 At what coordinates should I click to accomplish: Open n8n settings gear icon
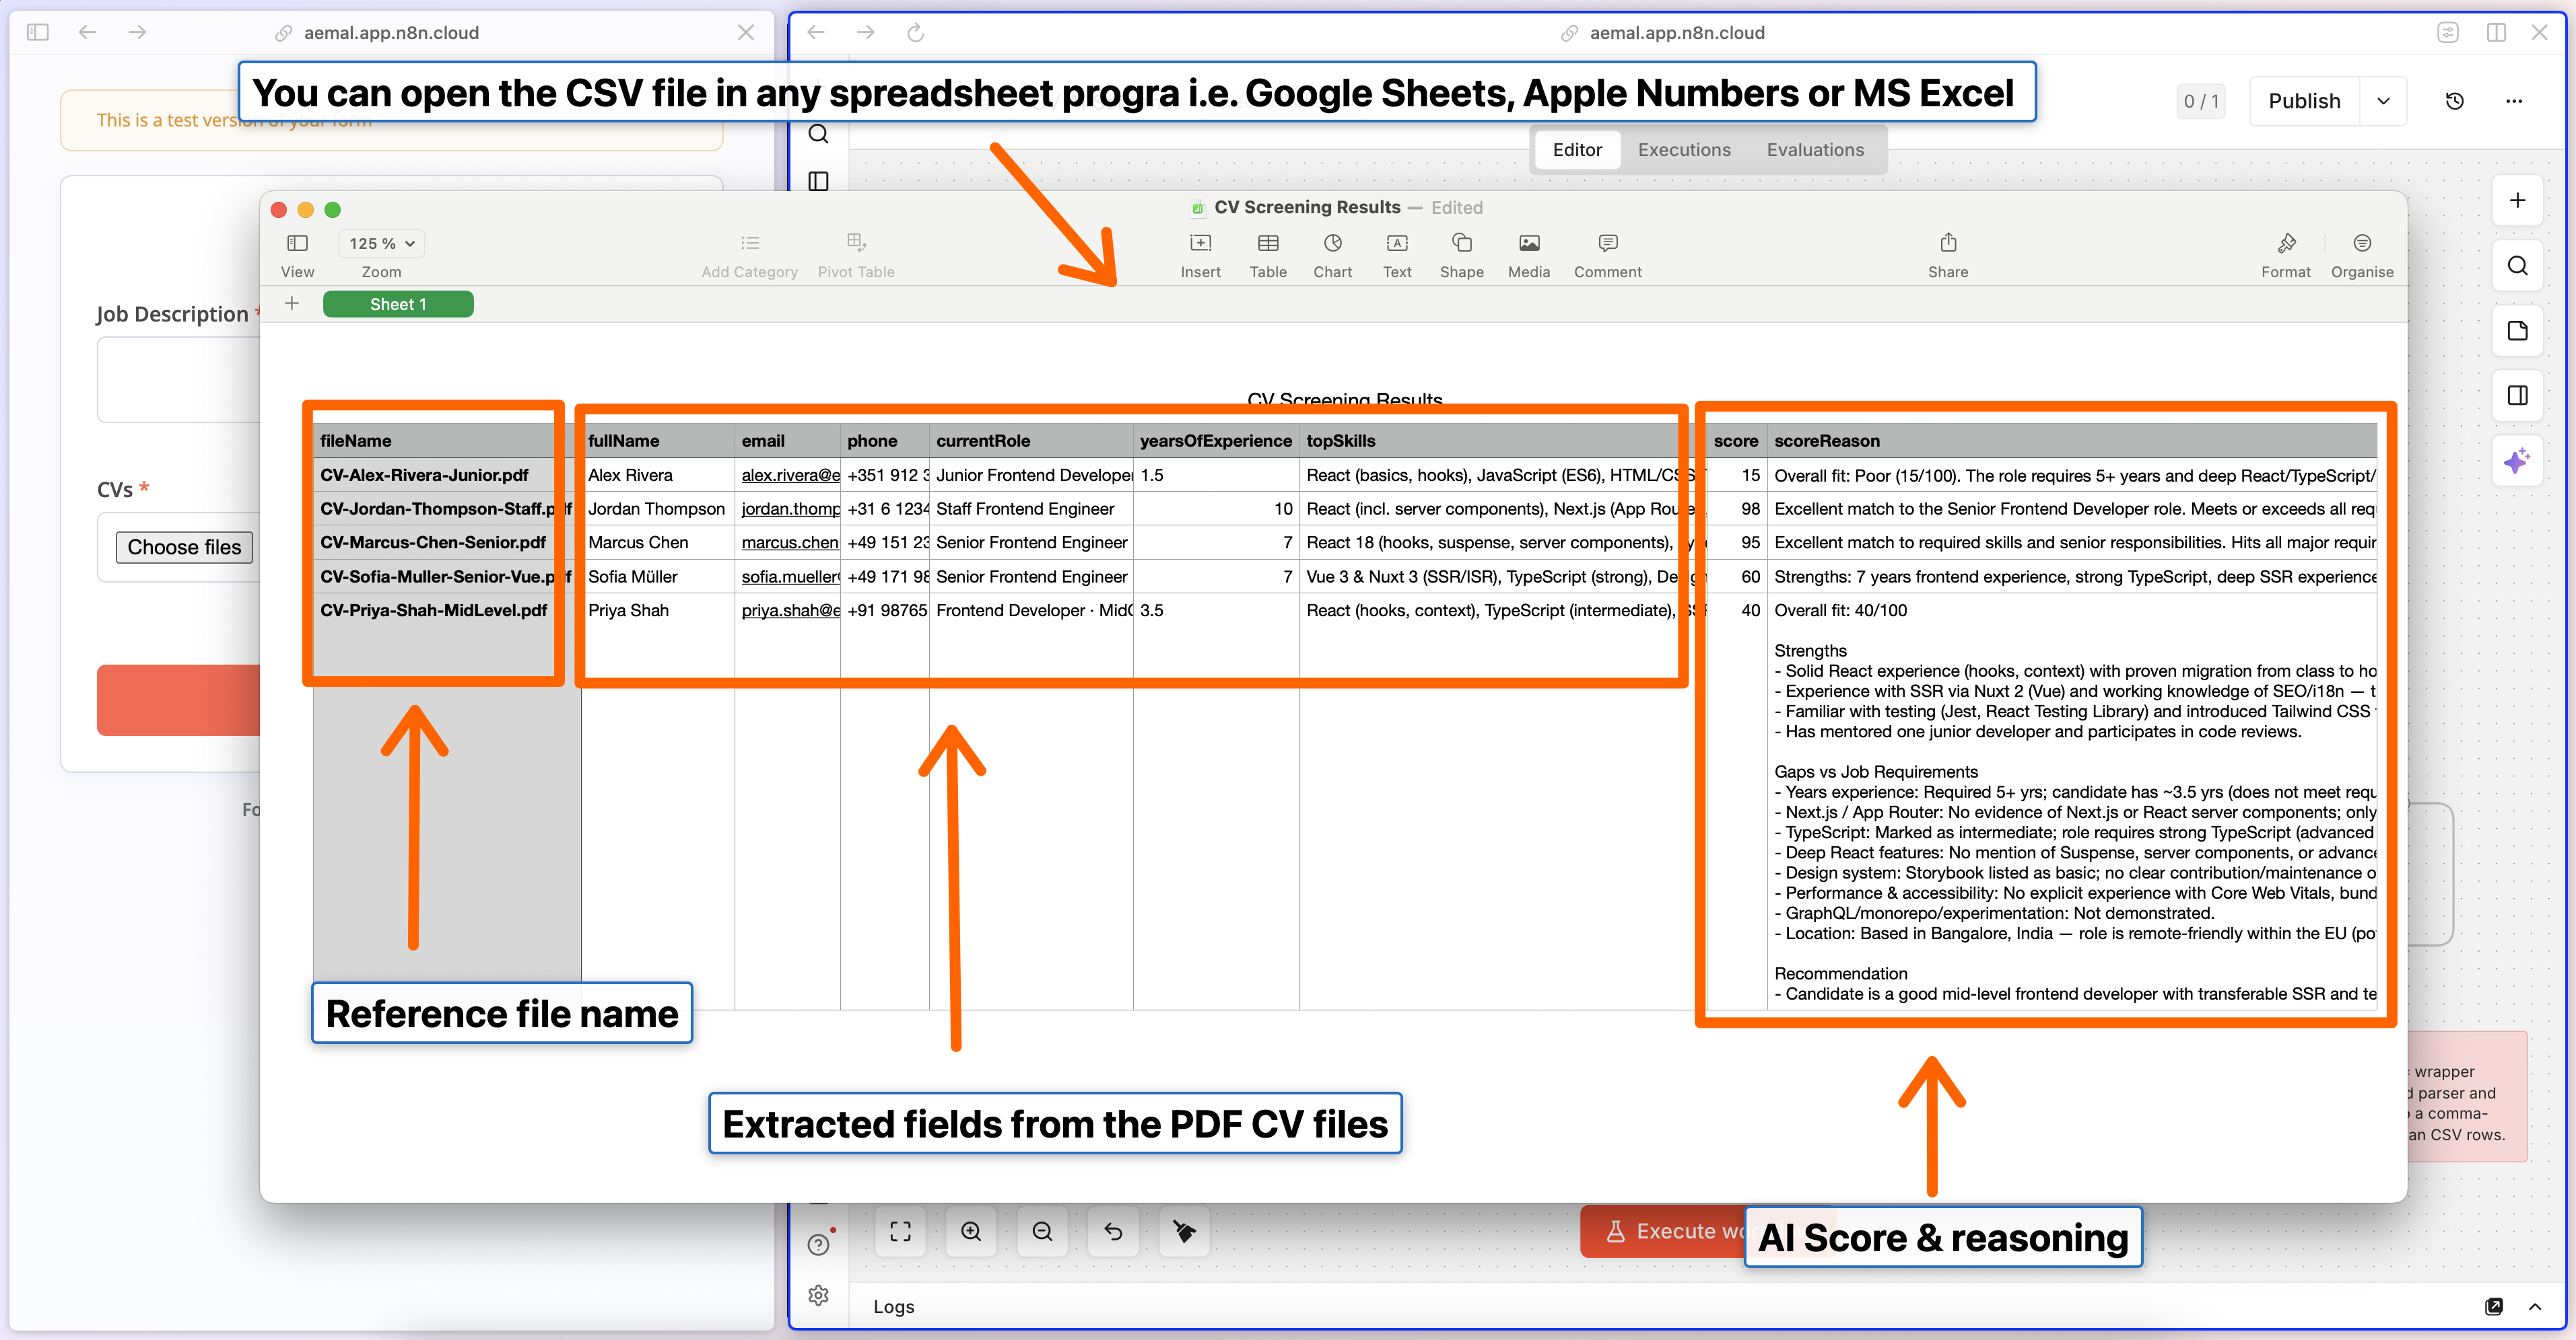[x=818, y=1295]
